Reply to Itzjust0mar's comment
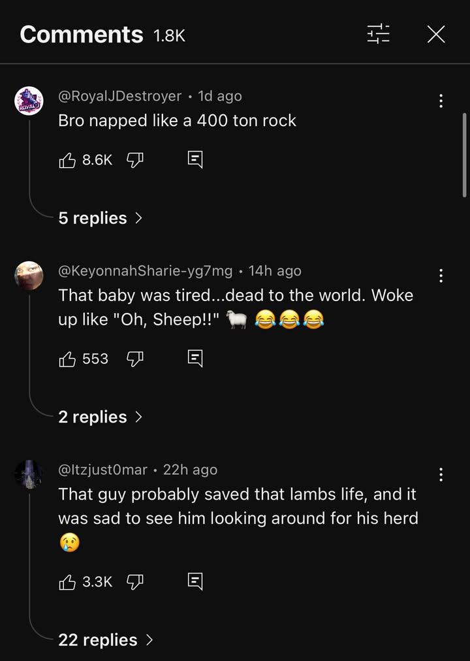 pos(195,581)
